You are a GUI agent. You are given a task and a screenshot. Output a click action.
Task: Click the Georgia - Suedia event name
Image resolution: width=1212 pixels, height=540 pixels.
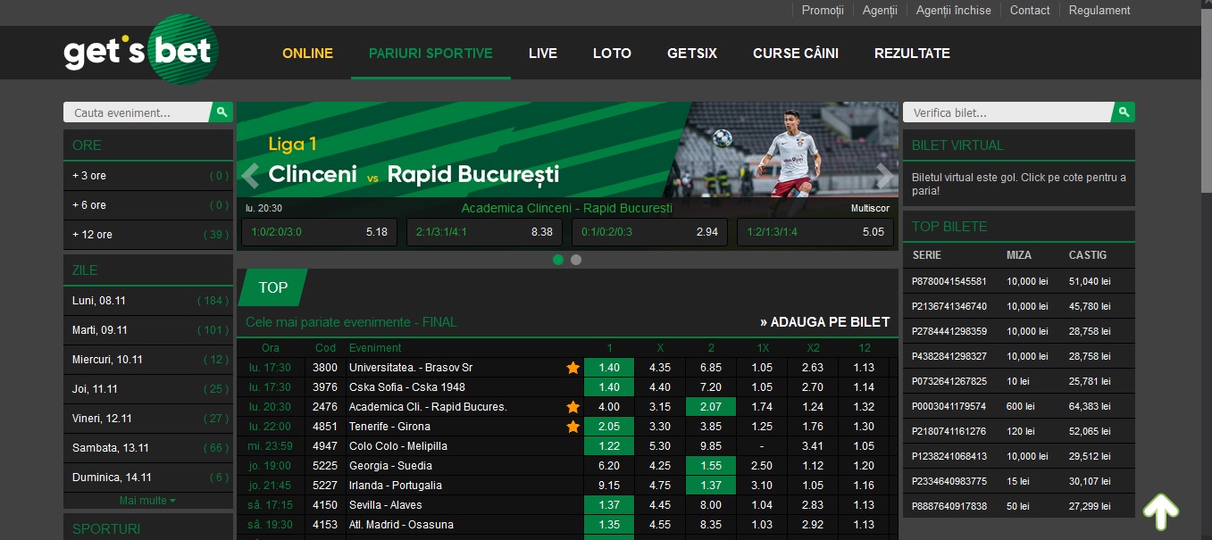point(390,466)
